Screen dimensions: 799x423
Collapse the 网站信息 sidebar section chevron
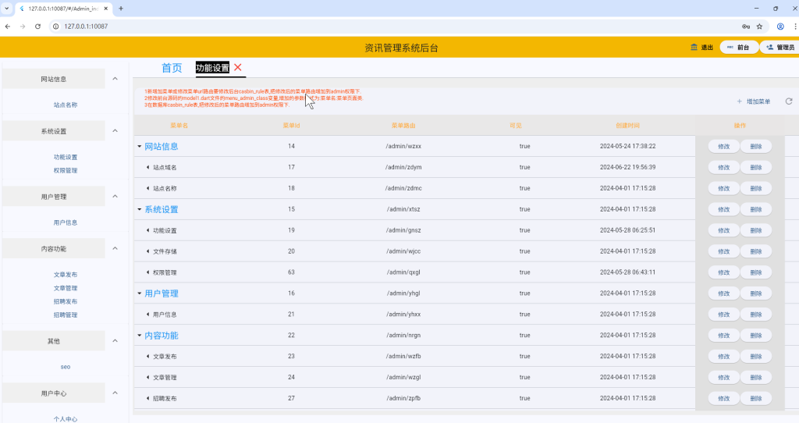point(115,79)
